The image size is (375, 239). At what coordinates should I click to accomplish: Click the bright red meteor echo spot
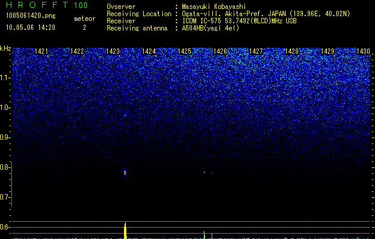[125, 173]
